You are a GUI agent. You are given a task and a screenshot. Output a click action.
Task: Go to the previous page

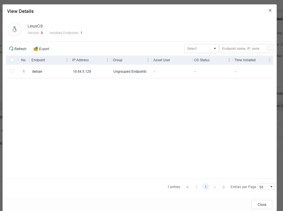click(x=196, y=187)
